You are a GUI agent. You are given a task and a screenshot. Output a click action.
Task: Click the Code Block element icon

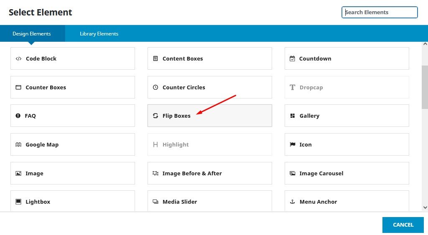point(18,59)
